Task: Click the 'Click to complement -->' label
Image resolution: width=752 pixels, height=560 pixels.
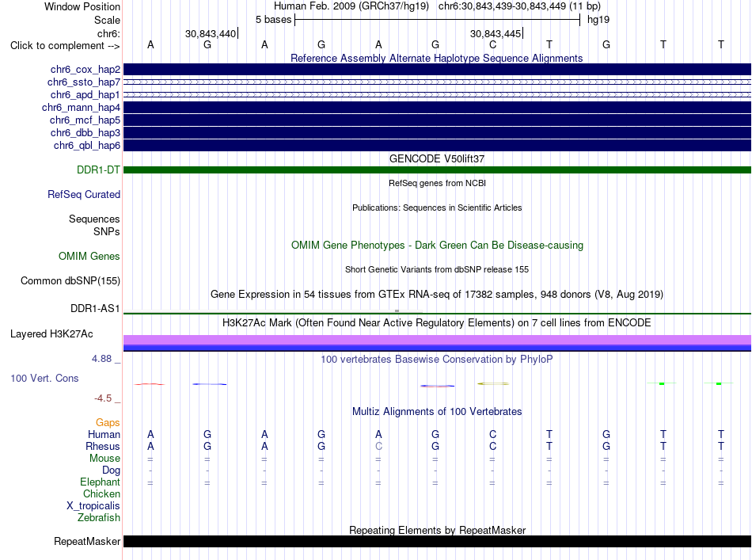Action: pyautogui.click(x=65, y=46)
